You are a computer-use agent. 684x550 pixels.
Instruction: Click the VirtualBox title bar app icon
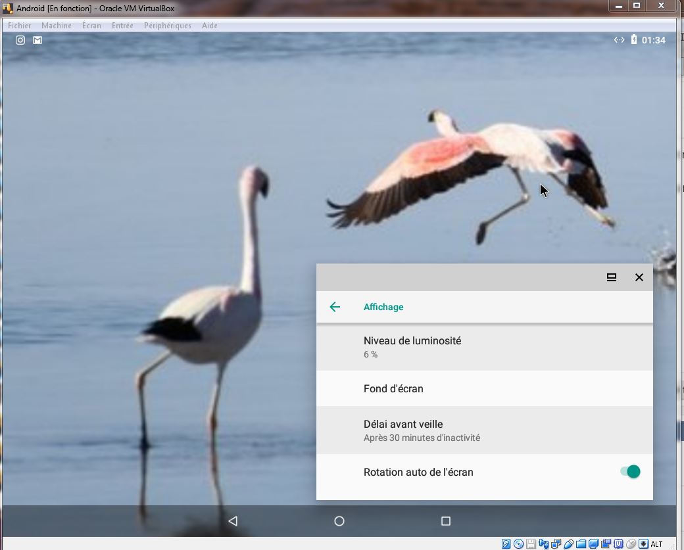point(7,9)
